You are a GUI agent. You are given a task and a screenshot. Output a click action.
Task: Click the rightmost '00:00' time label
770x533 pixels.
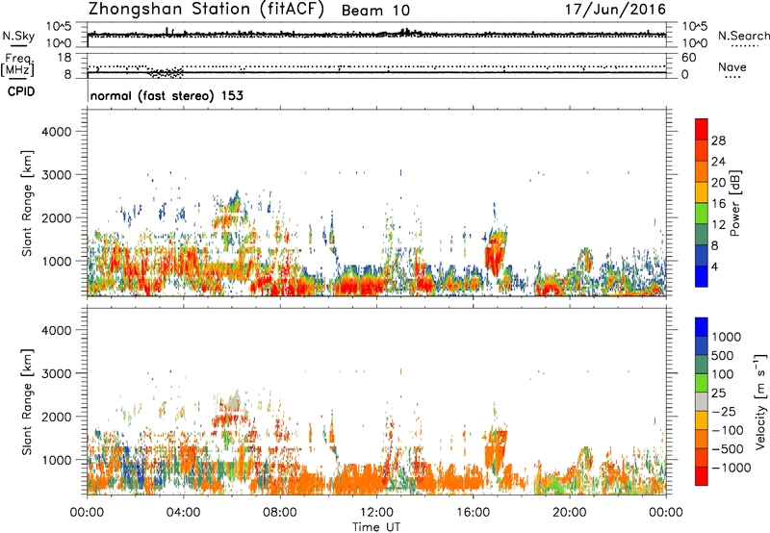pos(666,513)
